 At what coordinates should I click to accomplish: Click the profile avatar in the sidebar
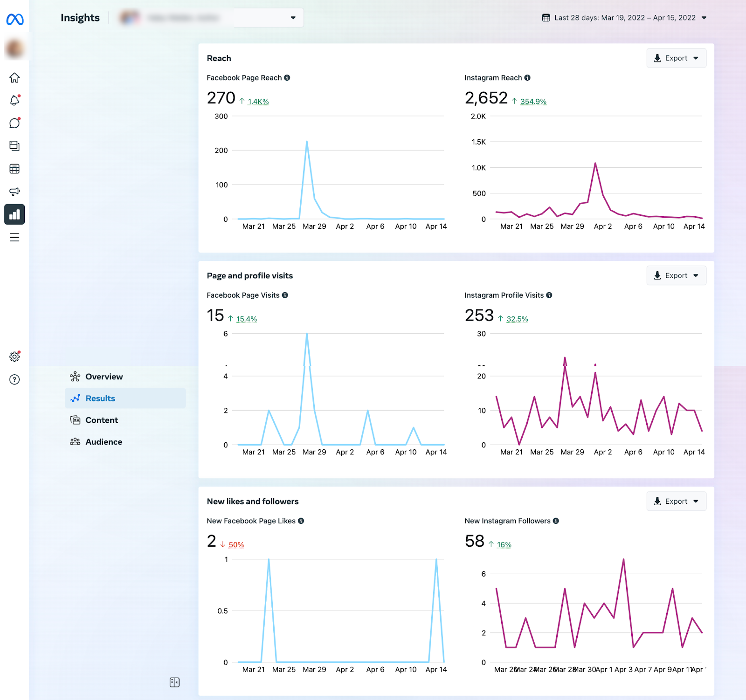coord(14,48)
